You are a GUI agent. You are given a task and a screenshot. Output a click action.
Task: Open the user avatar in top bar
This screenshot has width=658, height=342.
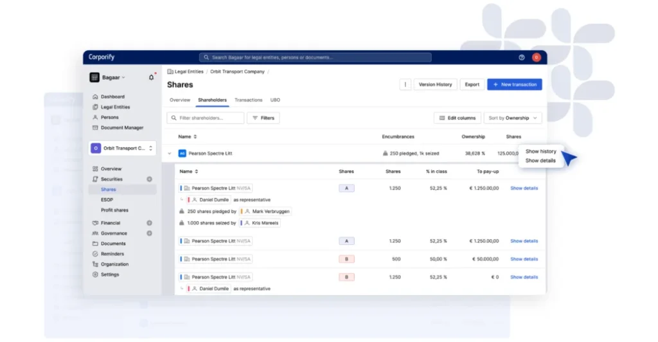click(x=537, y=57)
